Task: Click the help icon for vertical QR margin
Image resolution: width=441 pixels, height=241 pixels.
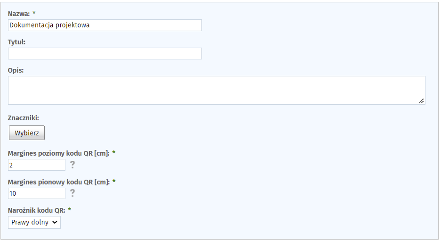Action: coord(72,193)
